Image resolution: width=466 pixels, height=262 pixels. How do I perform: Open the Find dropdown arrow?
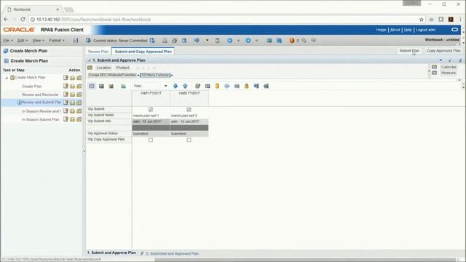165,86
